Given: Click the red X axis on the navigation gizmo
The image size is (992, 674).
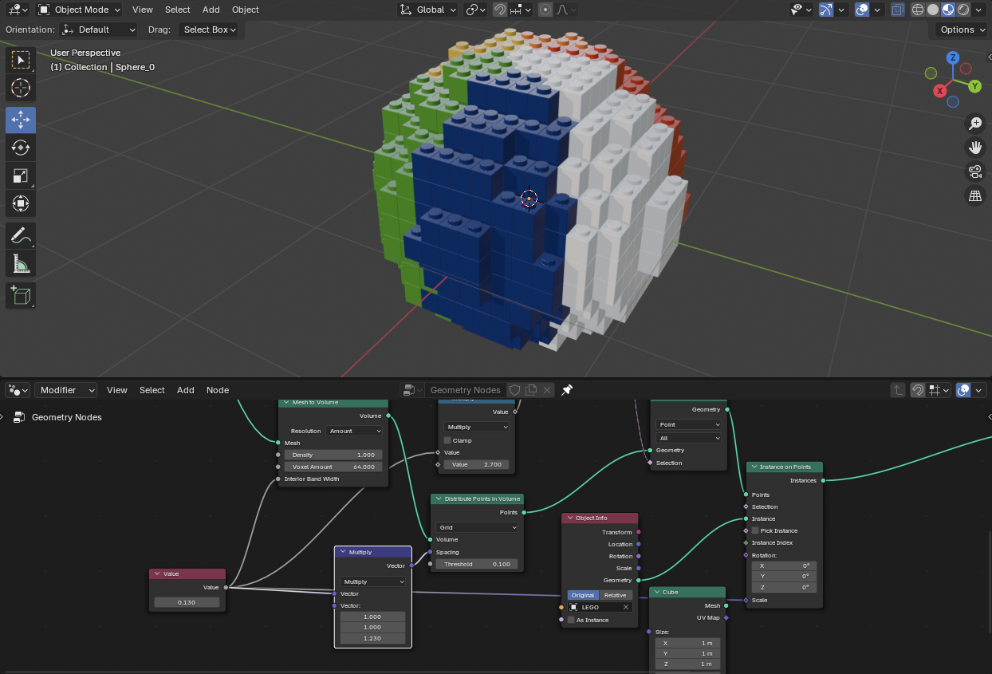Looking at the screenshot, I should 940,91.
